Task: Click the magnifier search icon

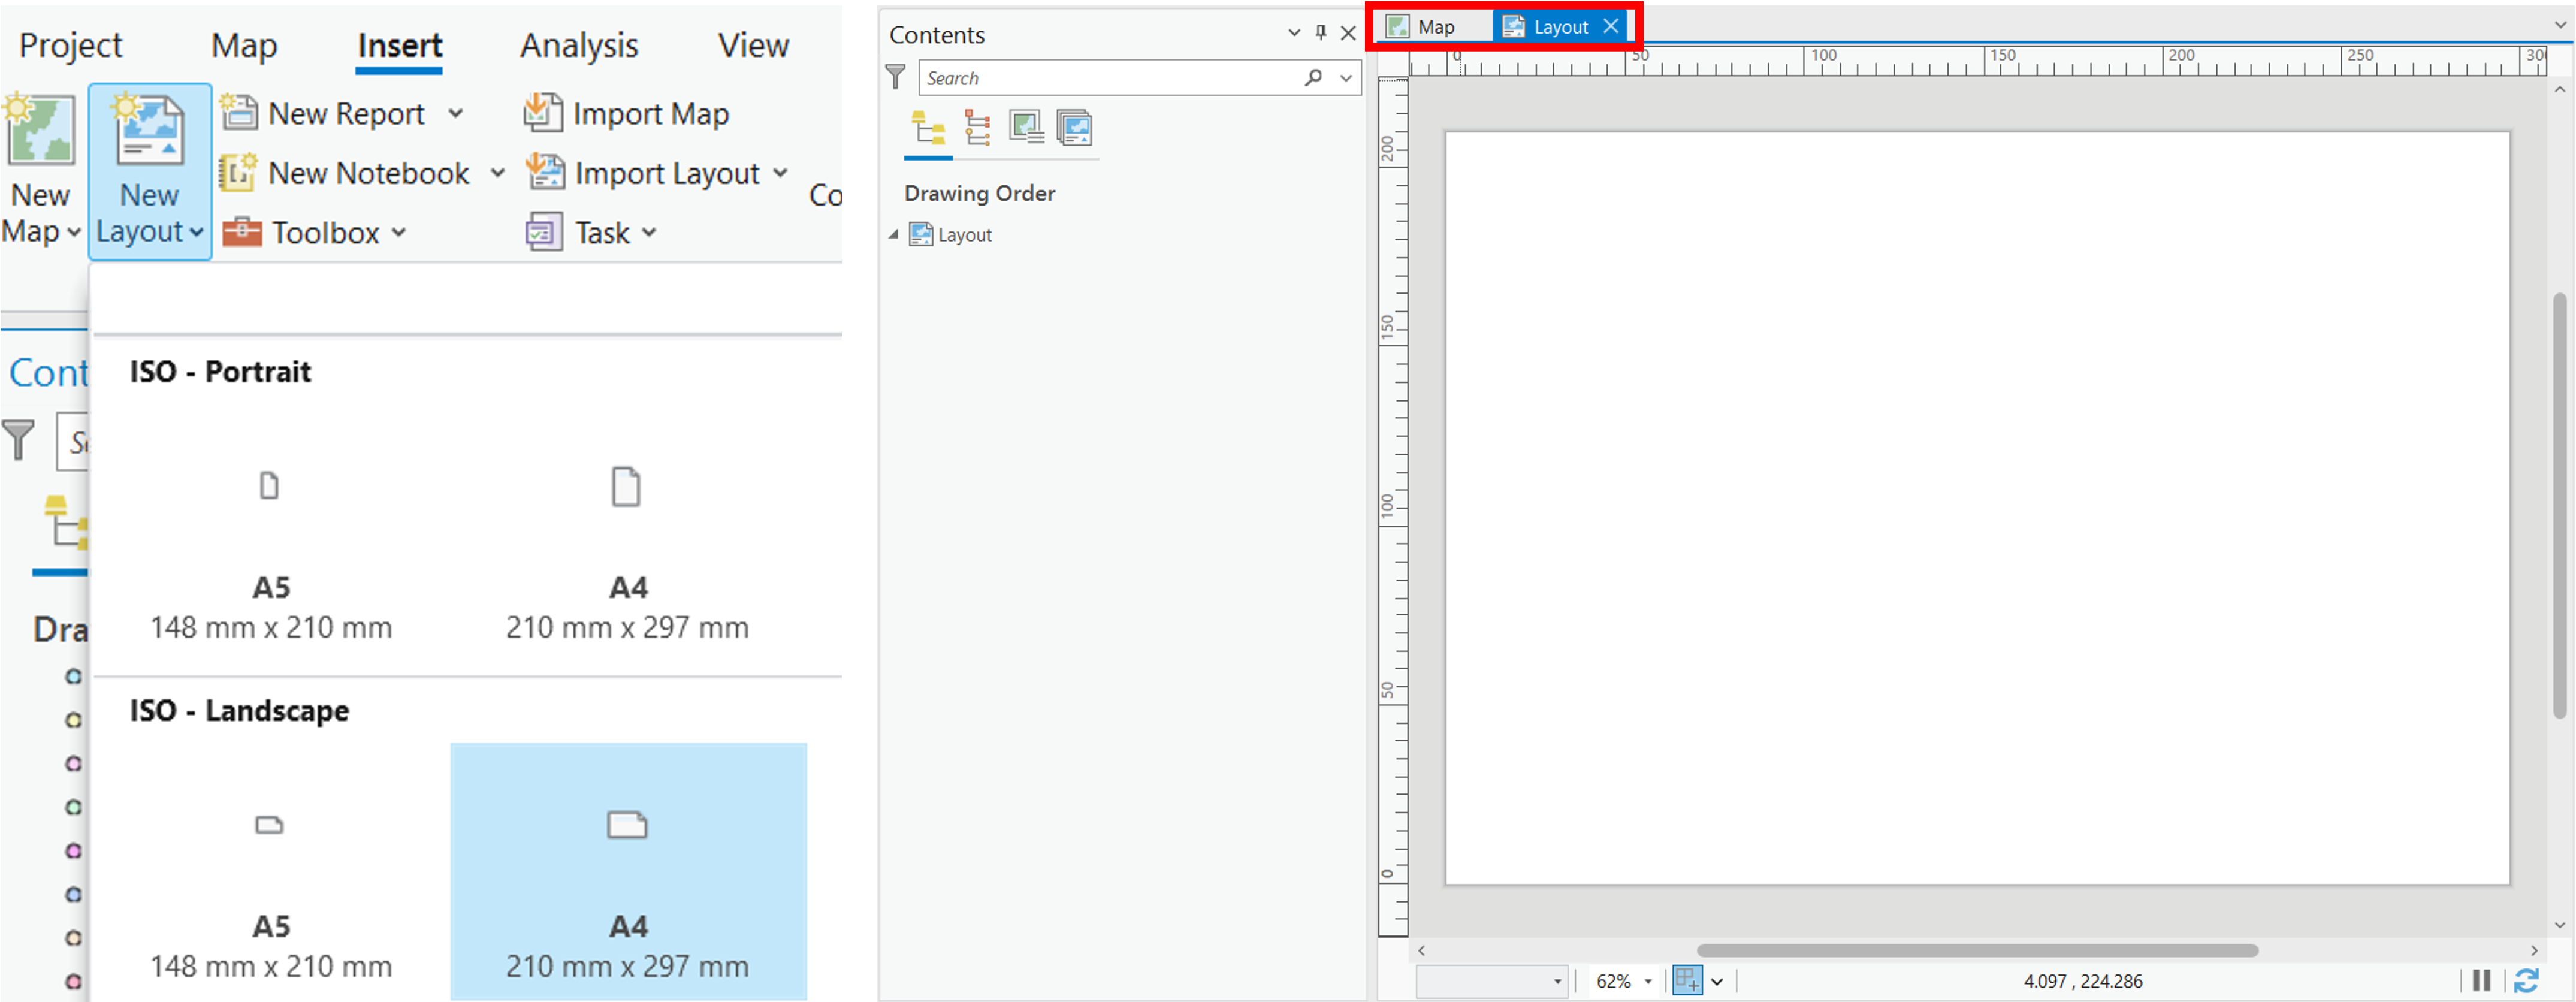Action: (x=1314, y=77)
